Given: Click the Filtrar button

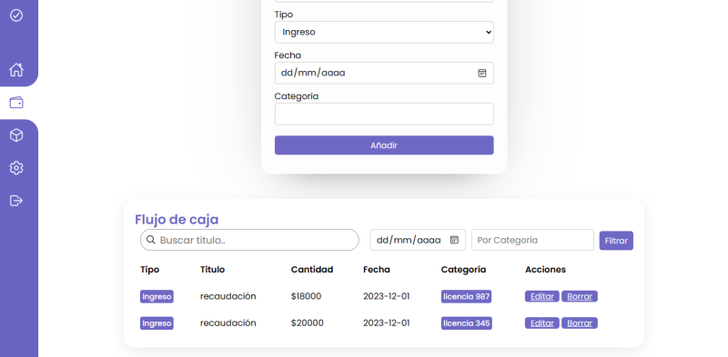Looking at the screenshot, I should point(616,241).
